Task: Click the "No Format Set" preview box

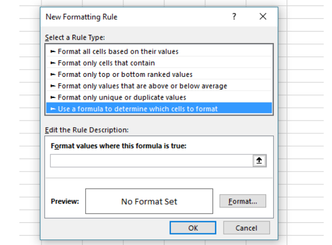Action: (x=149, y=201)
